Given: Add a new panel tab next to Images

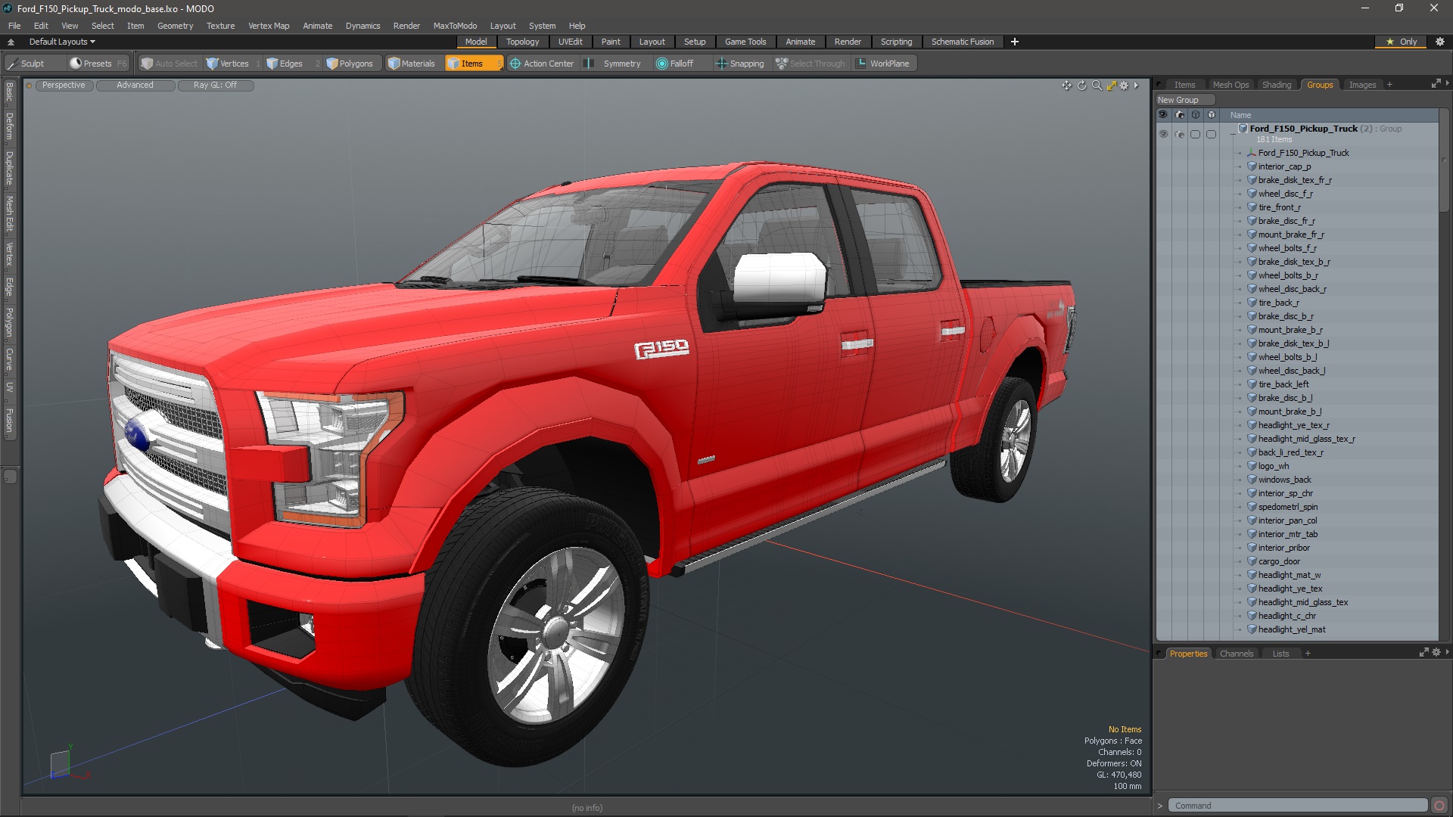Looking at the screenshot, I should pos(1389,85).
